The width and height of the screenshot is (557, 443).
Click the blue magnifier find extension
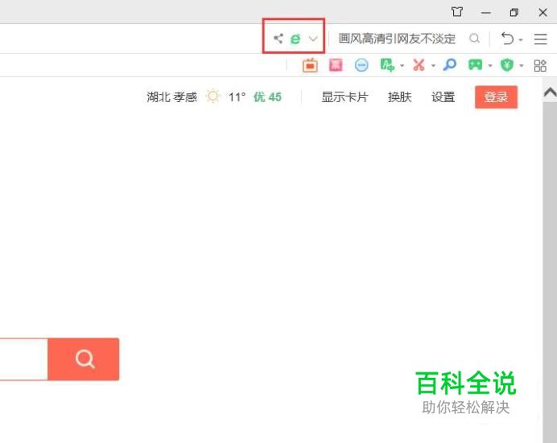pyautogui.click(x=450, y=65)
